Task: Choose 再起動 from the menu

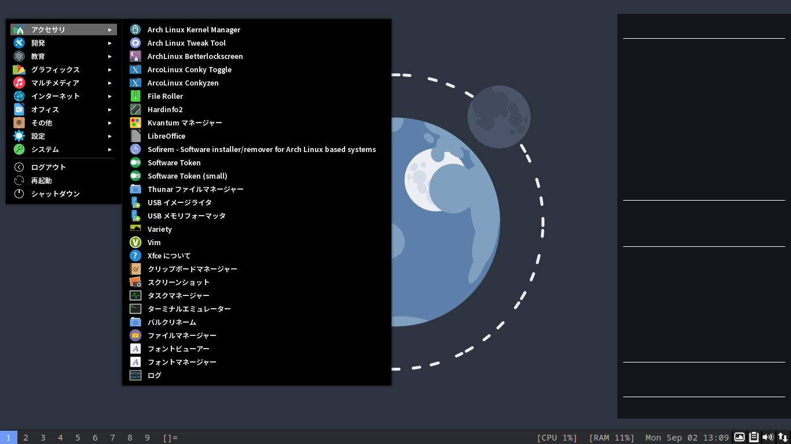Action: (64, 180)
